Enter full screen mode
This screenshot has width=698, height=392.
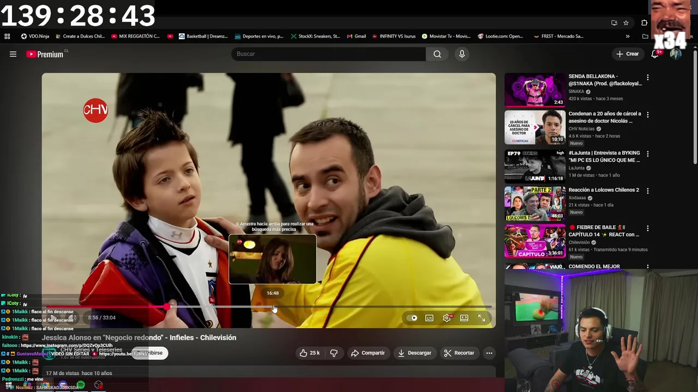pyautogui.click(x=482, y=318)
